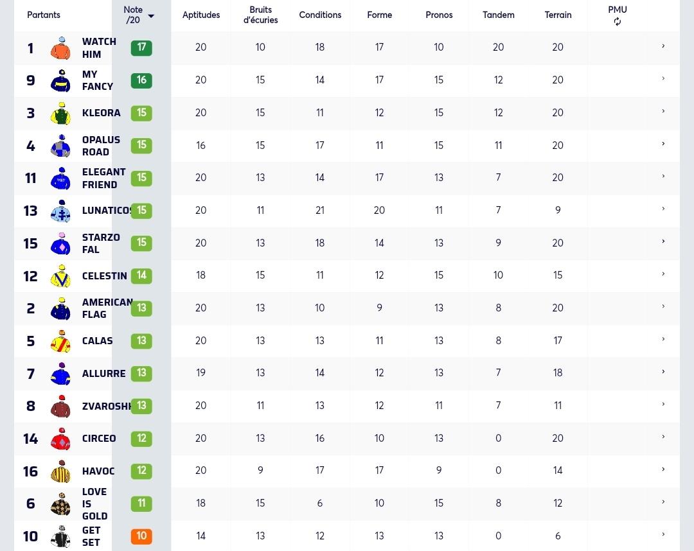Click Kleora's yellow and green jockey silk

click(x=60, y=113)
